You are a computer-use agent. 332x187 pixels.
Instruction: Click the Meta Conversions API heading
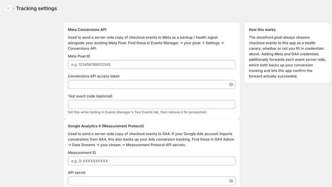[x=87, y=30]
